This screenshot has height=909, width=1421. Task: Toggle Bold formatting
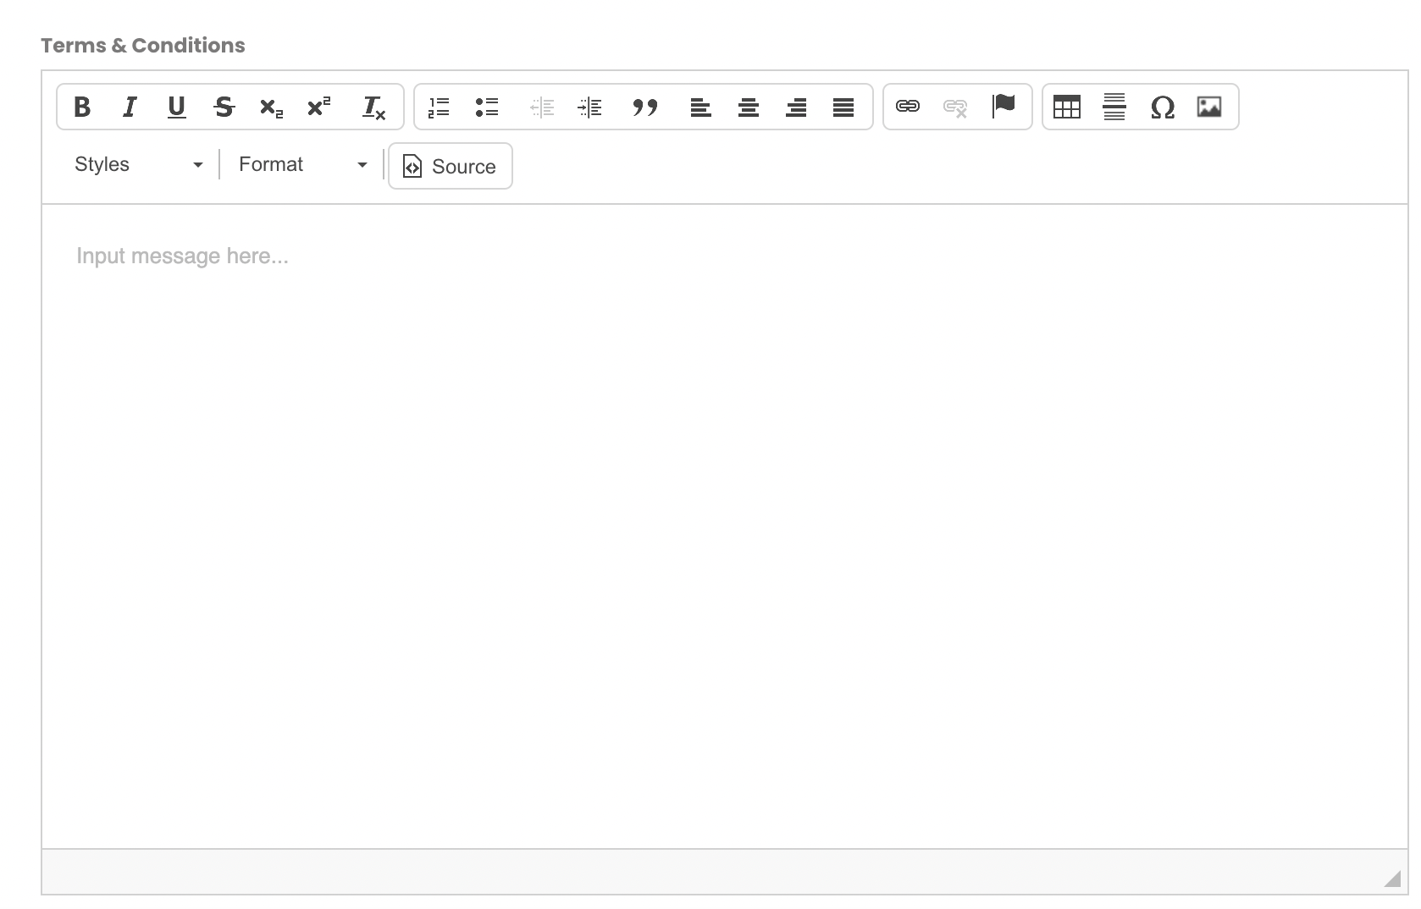click(x=82, y=107)
